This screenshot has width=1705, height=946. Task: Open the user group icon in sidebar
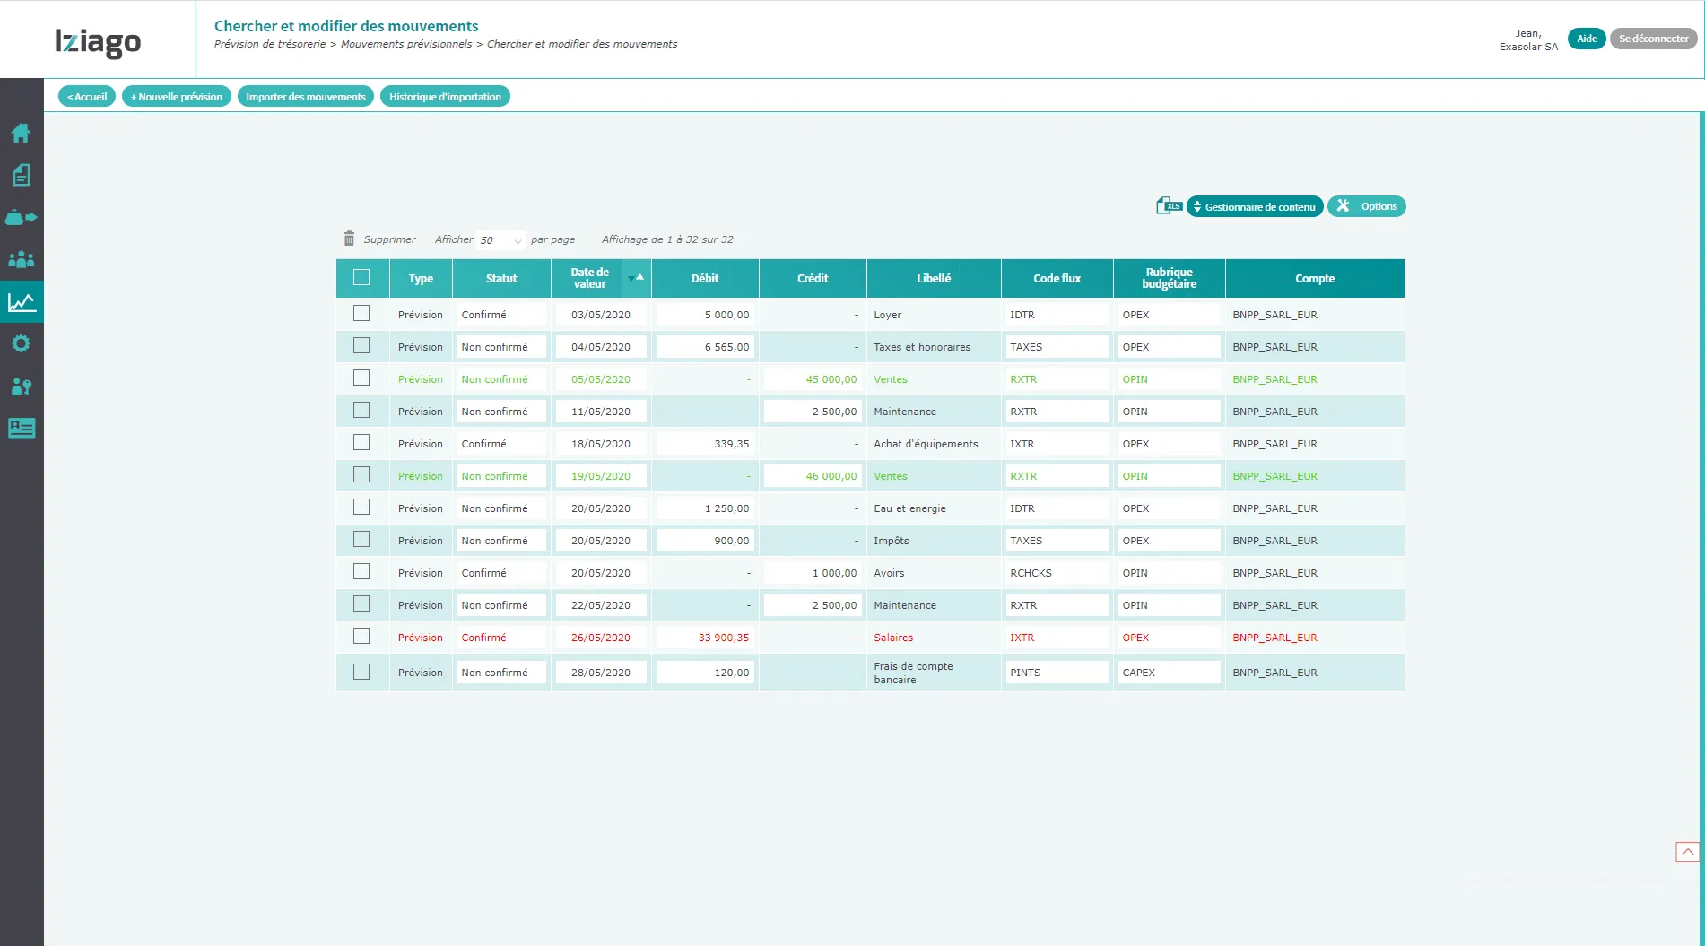tap(22, 260)
